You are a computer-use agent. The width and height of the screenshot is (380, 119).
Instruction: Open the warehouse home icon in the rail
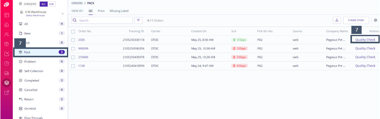click(7, 25)
